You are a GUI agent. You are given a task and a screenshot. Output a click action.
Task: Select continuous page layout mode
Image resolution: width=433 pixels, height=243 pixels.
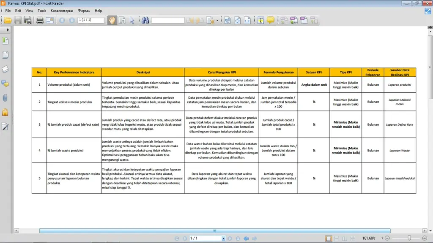336,238
